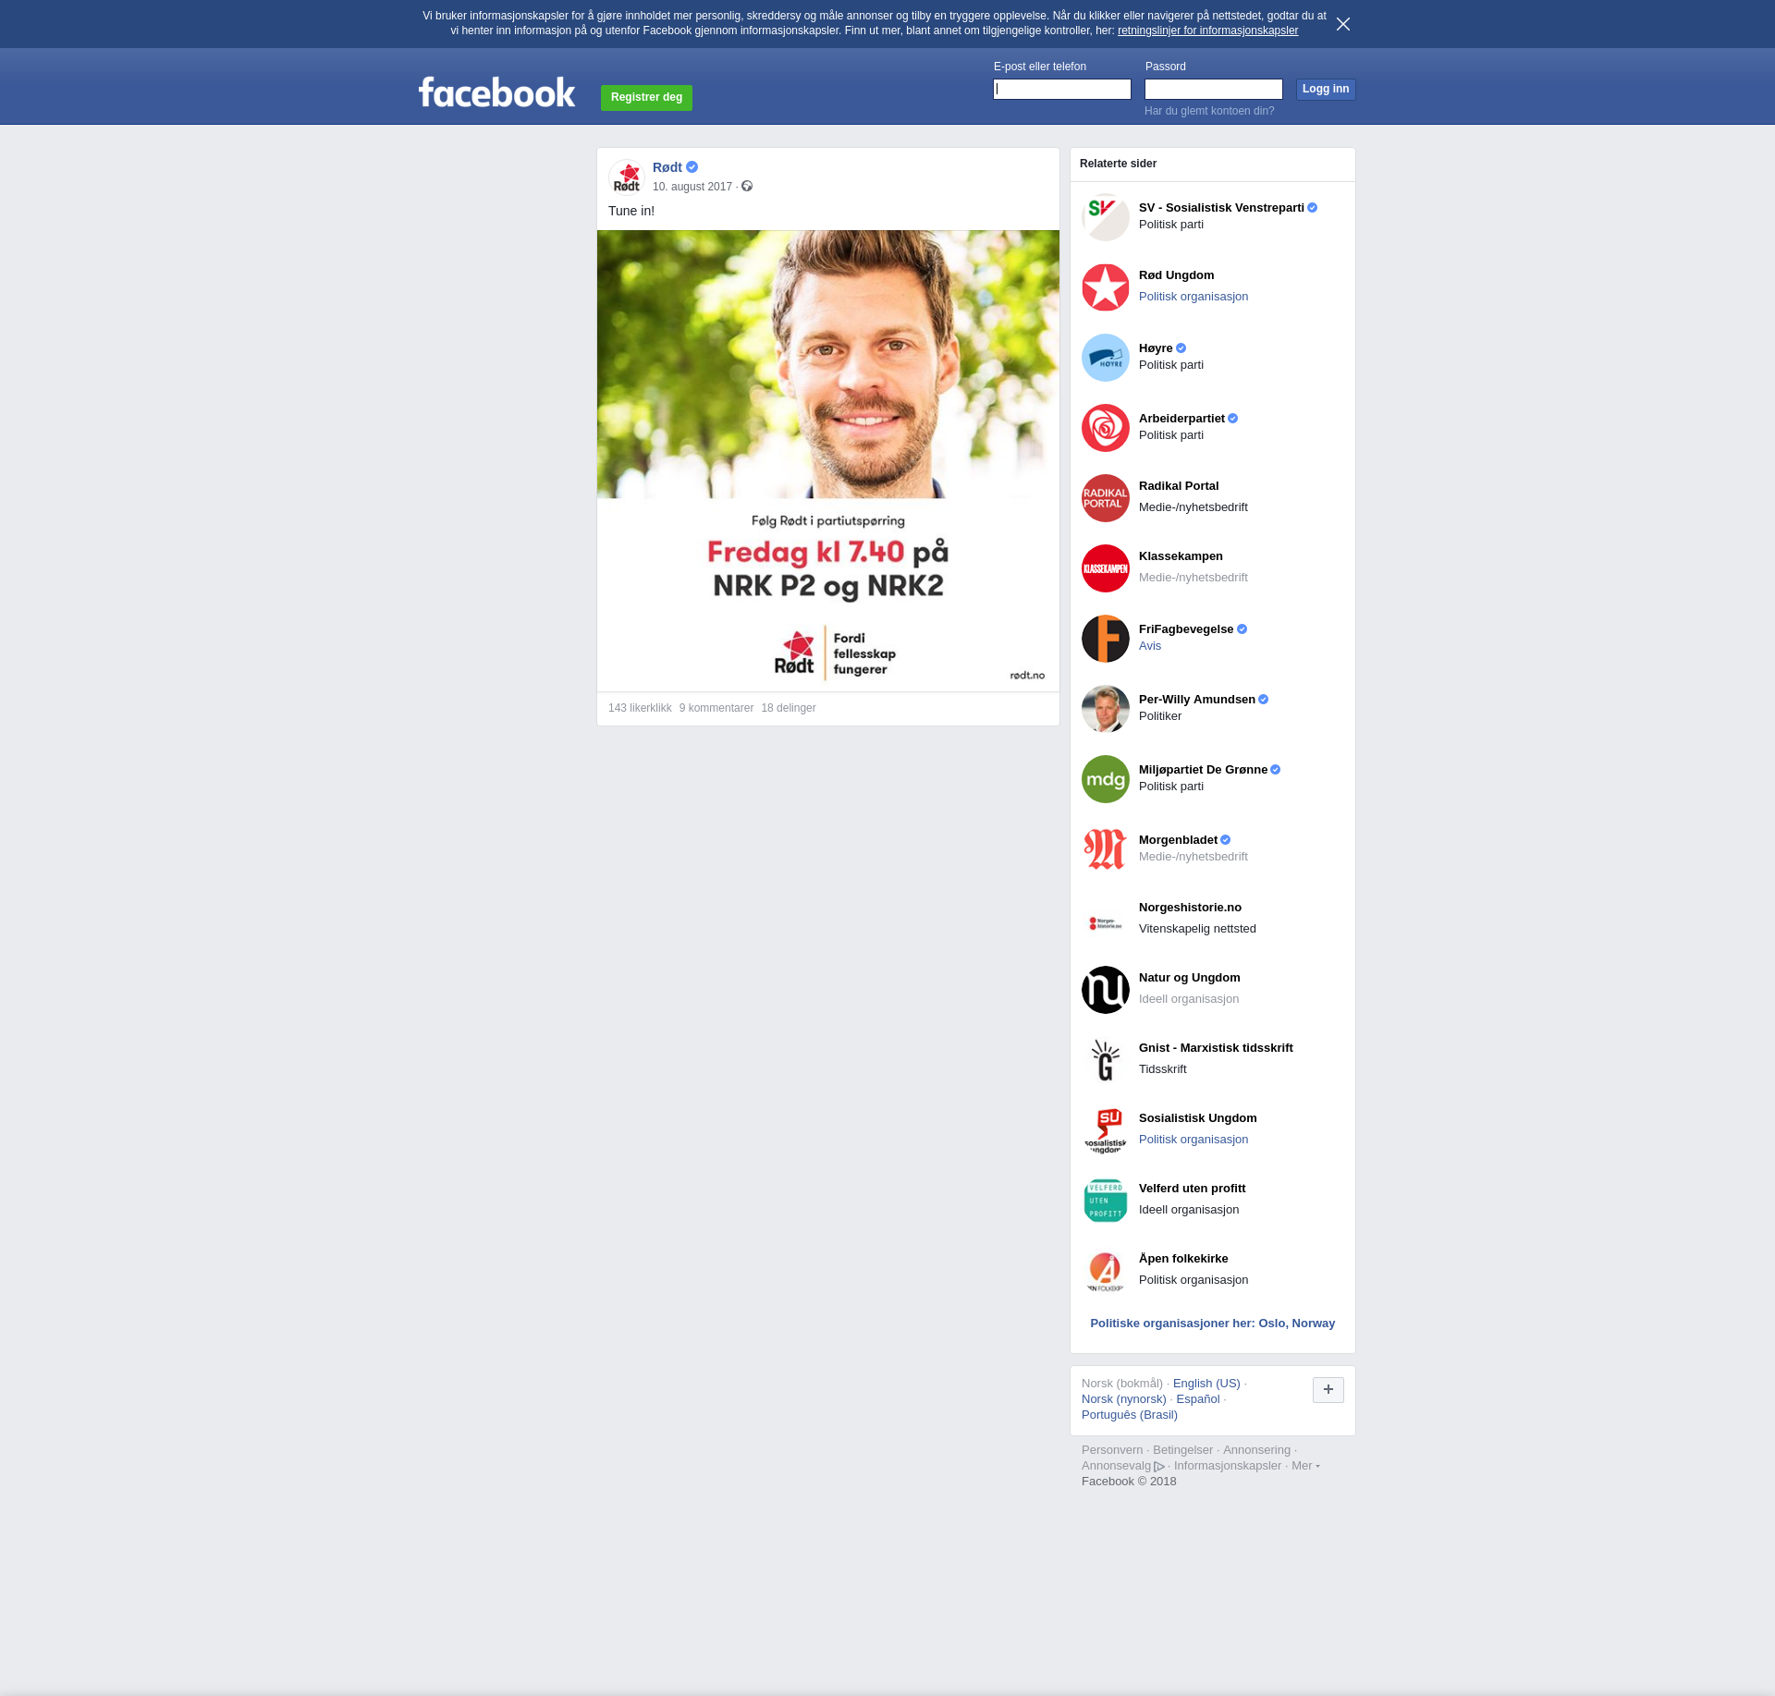
Task: Open the FriFagbevegelse logo
Action: [x=1106, y=639]
